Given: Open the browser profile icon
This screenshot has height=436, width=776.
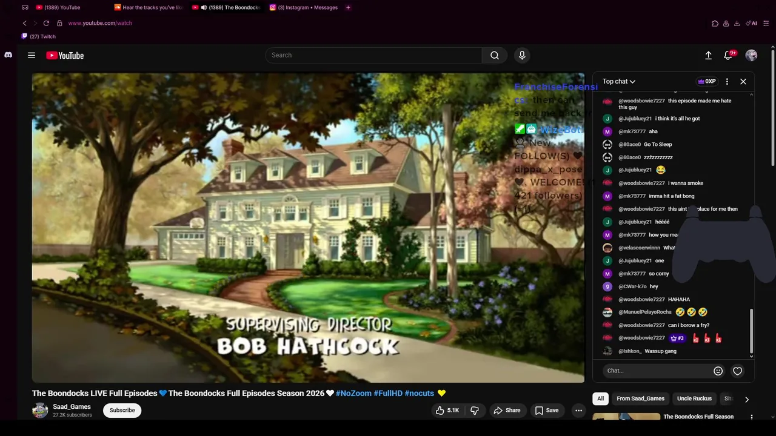Looking at the screenshot, I should coord(726,23).
